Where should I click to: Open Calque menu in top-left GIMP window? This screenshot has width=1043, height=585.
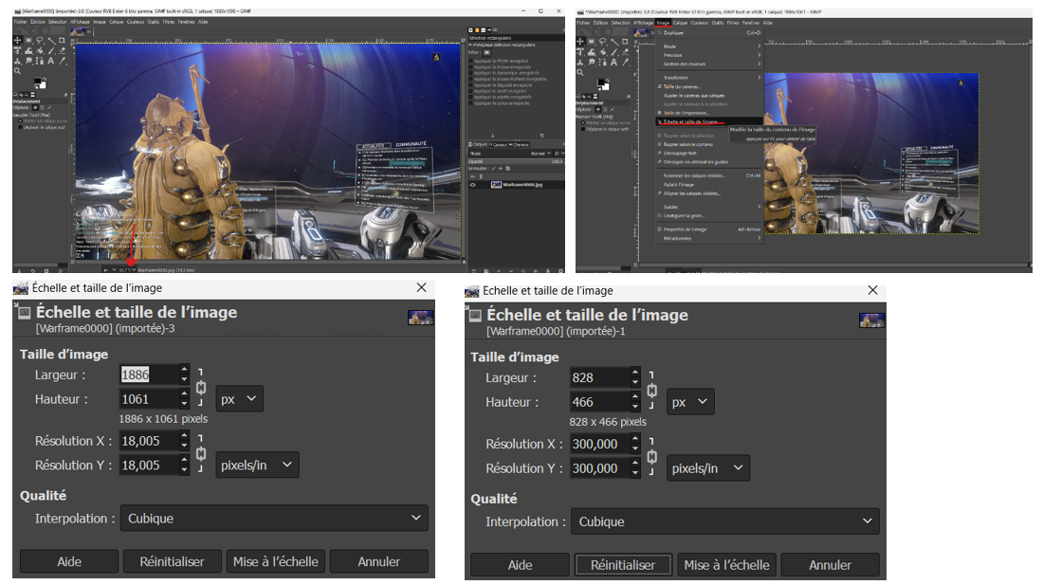(117, 22)
